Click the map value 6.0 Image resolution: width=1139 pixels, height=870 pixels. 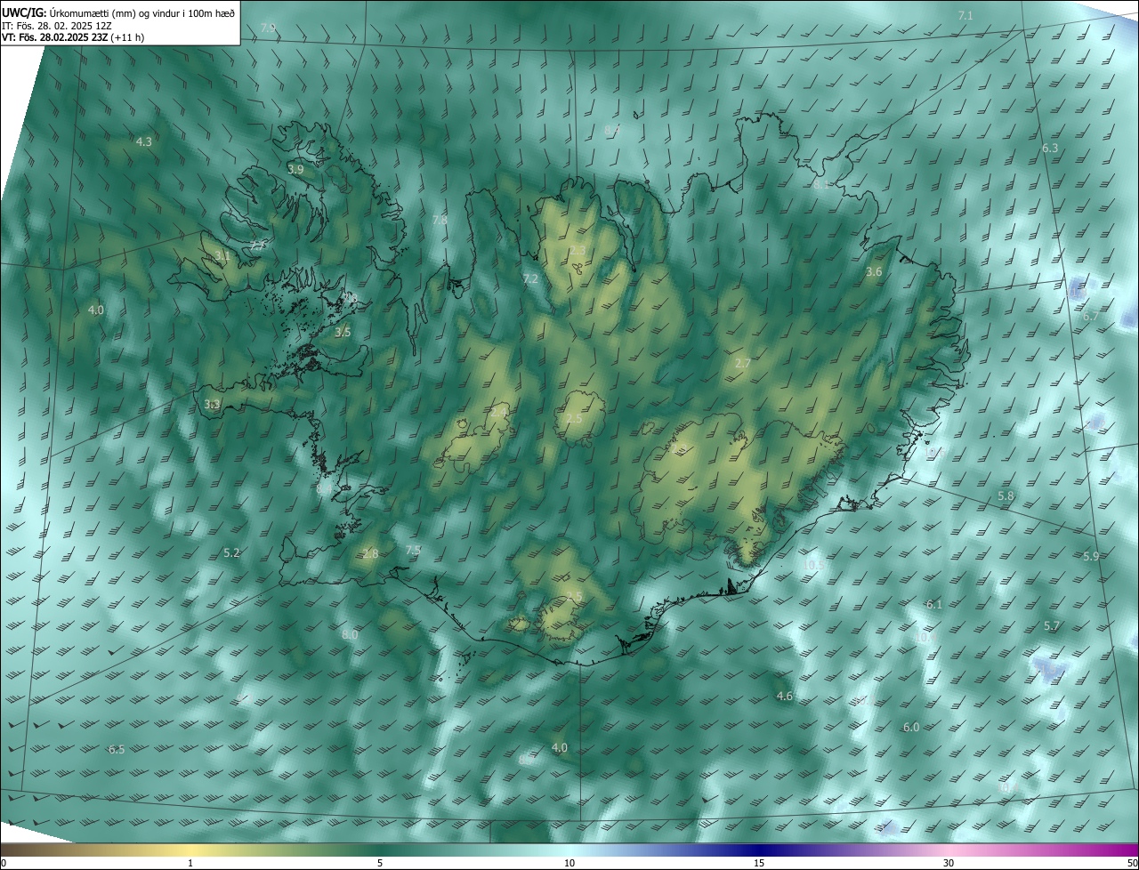click(x=911, y=728)
